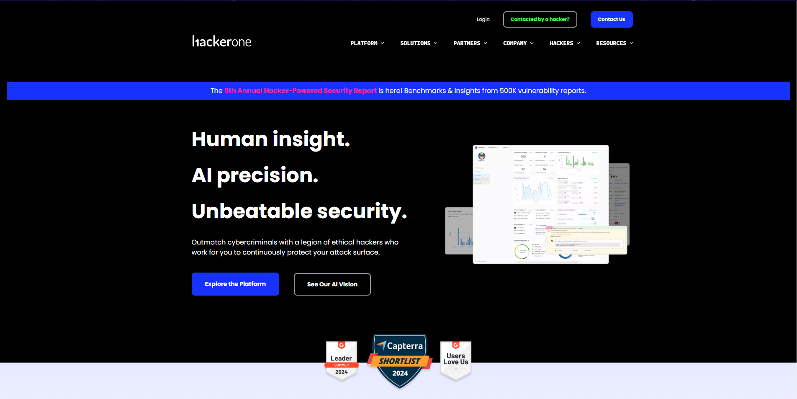Open the G2 Leader Summer 2024 badge
The image size is (797, 399).
click(x=342, y=361)
